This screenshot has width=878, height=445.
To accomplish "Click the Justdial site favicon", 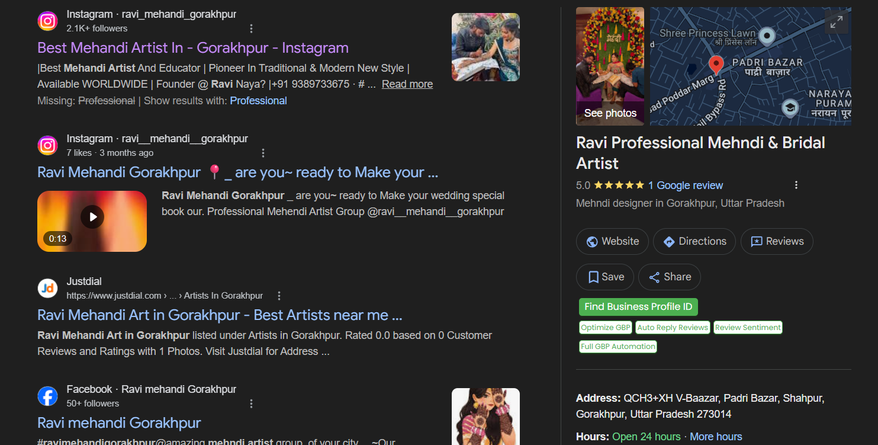I will click(x=47, y=288).
